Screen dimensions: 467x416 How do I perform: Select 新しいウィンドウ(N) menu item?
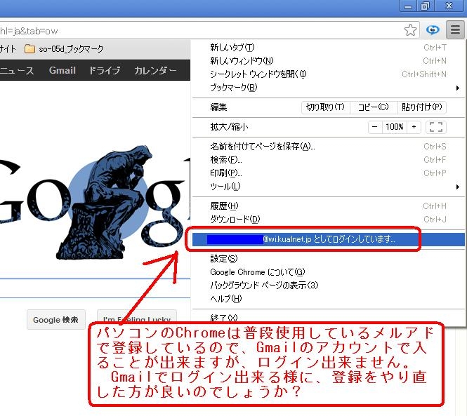point(328,61)
